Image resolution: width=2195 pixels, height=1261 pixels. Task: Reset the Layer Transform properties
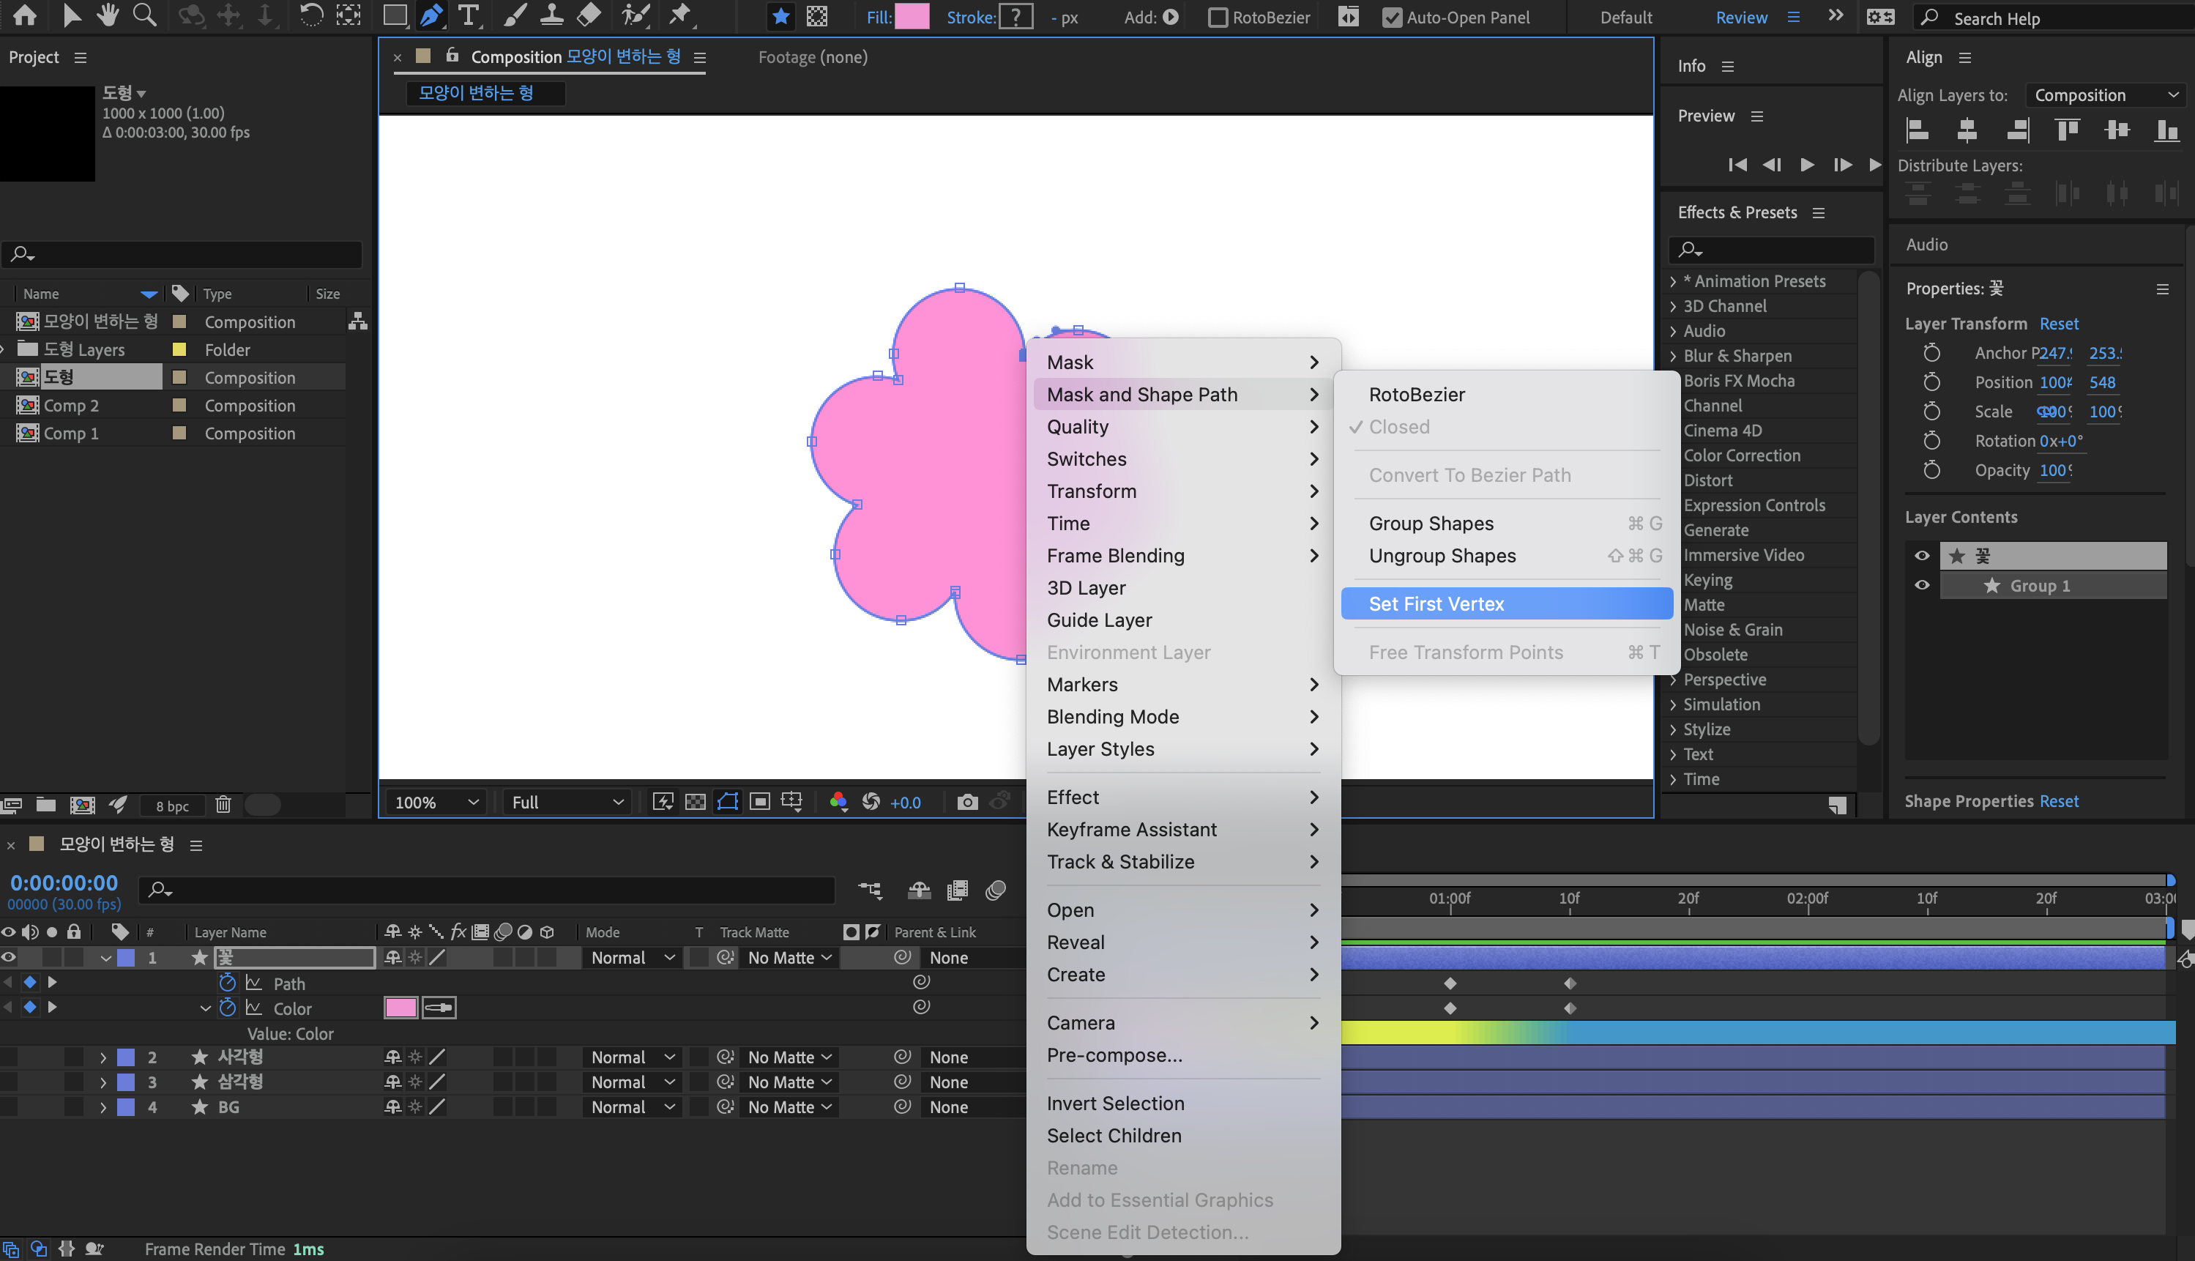pyautogui.click(x=2058, y=324)
